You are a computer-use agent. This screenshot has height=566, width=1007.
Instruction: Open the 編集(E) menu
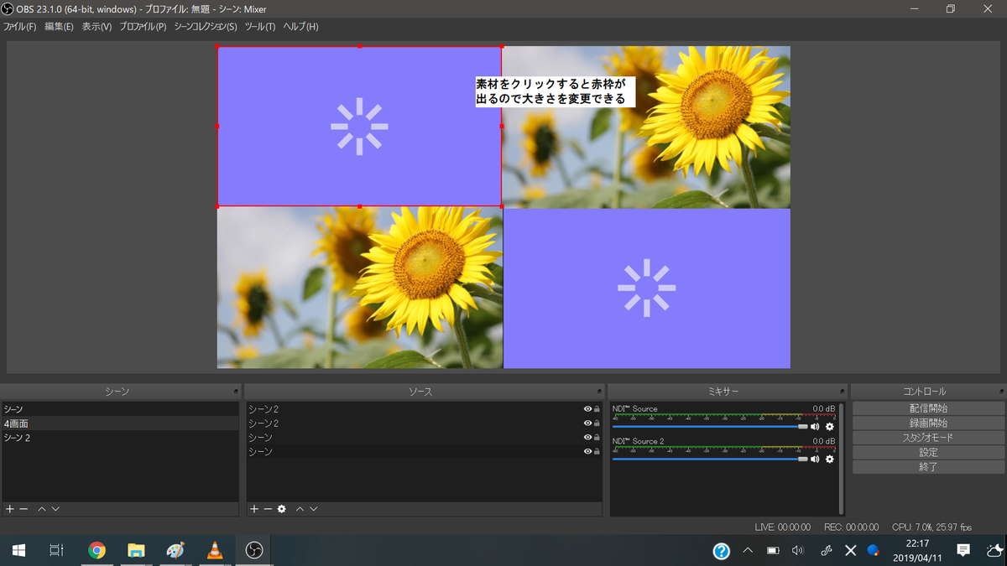pyautogui.click(x=59, y=27)
